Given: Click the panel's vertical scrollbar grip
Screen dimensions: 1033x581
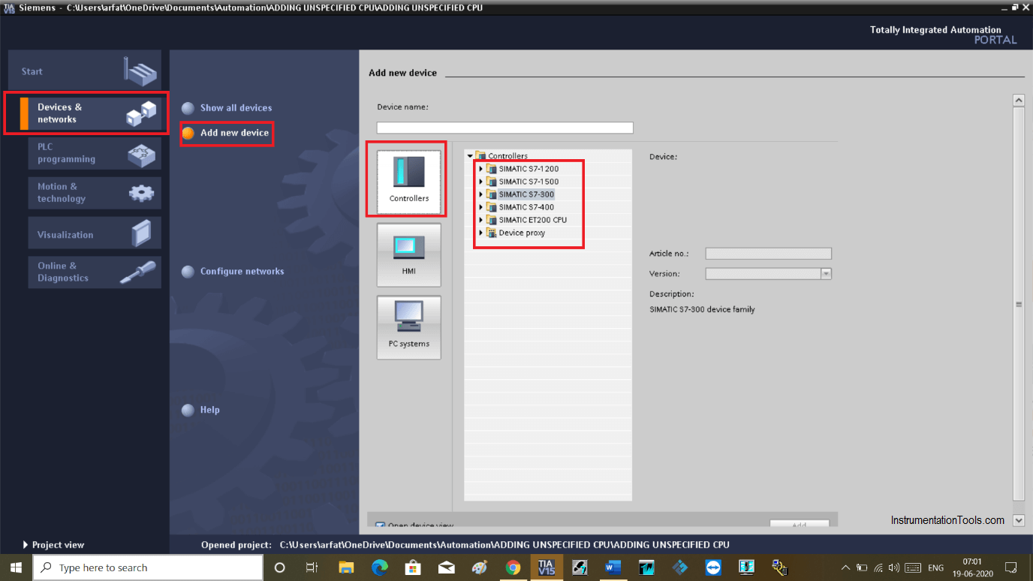Looking at the screenshot, I should [x=1019, y=304].
